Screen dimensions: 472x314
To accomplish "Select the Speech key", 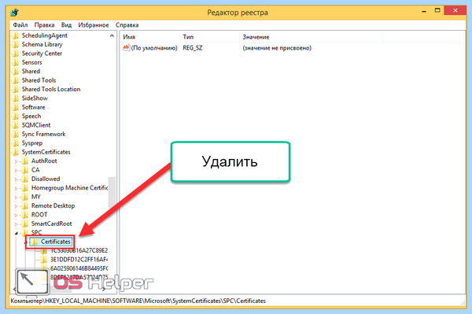I will pos(31,116).
